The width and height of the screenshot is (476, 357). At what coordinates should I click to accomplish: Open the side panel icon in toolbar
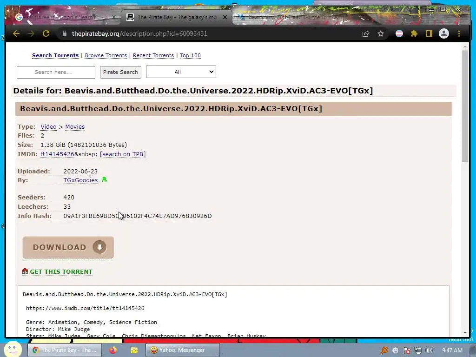coord(429,33)
